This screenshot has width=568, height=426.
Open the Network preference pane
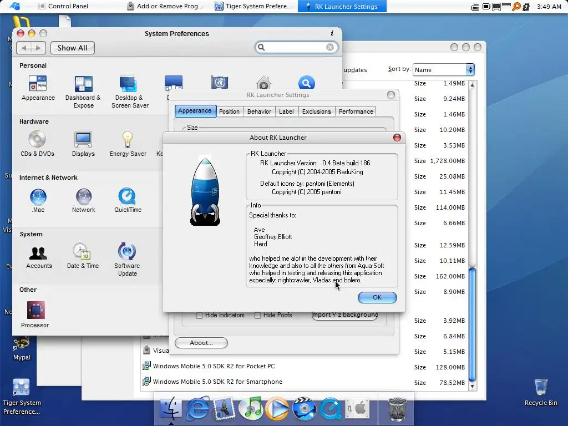tap(83, 200)
